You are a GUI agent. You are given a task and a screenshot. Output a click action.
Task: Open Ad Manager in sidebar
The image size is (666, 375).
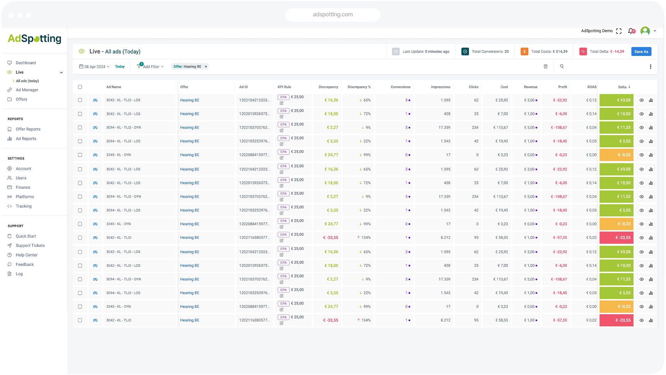(x=27, y=90)
